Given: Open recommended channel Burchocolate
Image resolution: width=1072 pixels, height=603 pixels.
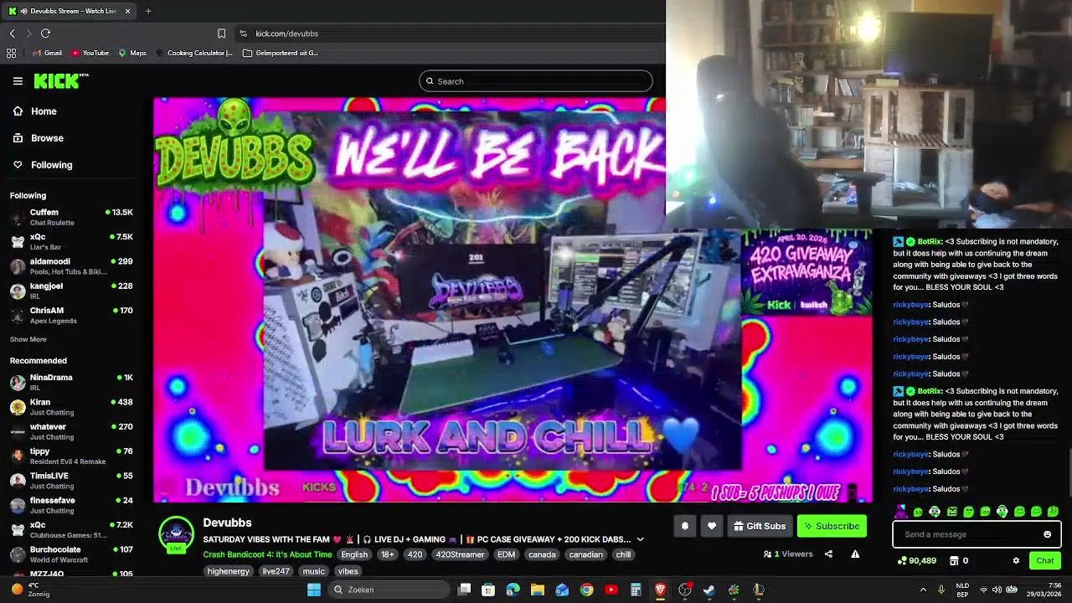Looking at the screenshot, I should pyautogui.click(x=71, y=554).
